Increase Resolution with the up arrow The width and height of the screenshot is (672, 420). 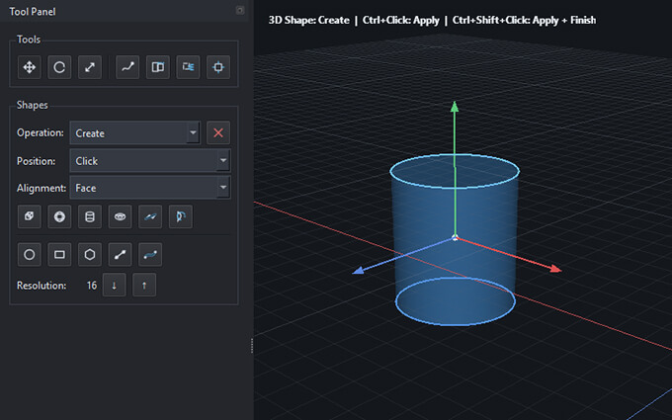(x=144, y=286)
